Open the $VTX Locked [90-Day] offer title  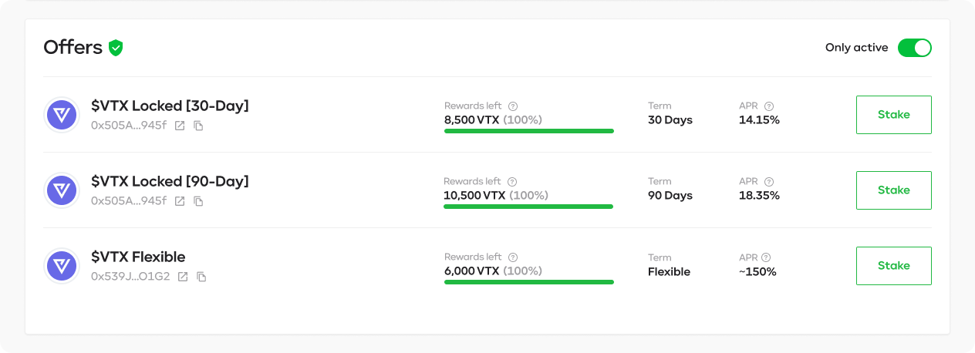coord(170,181)
